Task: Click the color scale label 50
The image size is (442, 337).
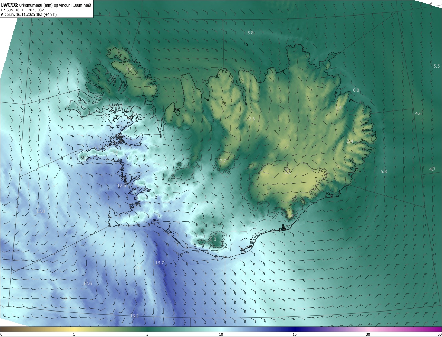Action: [439, 334]
